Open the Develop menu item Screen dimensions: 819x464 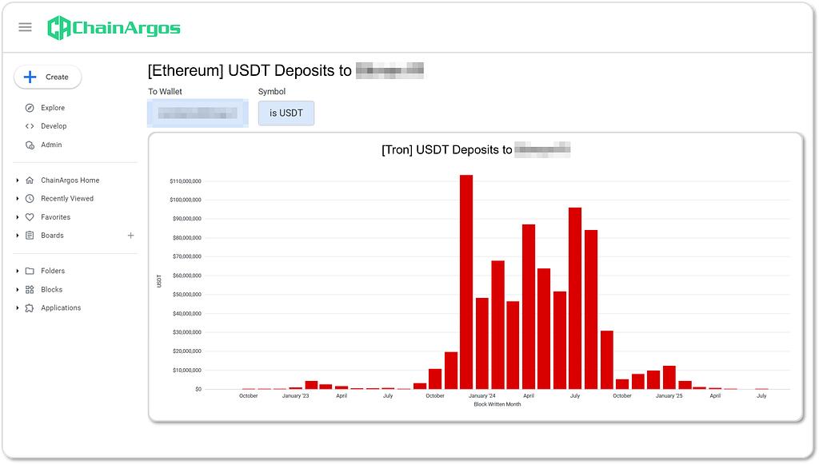pyautogui.click(x=54, y=126)
